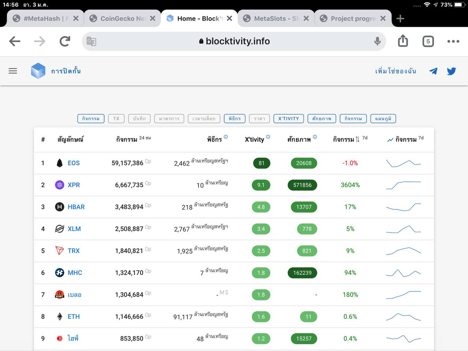Screen dimensions: 468x351
Task: Sort by กิจกรรม 7d percent column header
Action: pos(350,139)
